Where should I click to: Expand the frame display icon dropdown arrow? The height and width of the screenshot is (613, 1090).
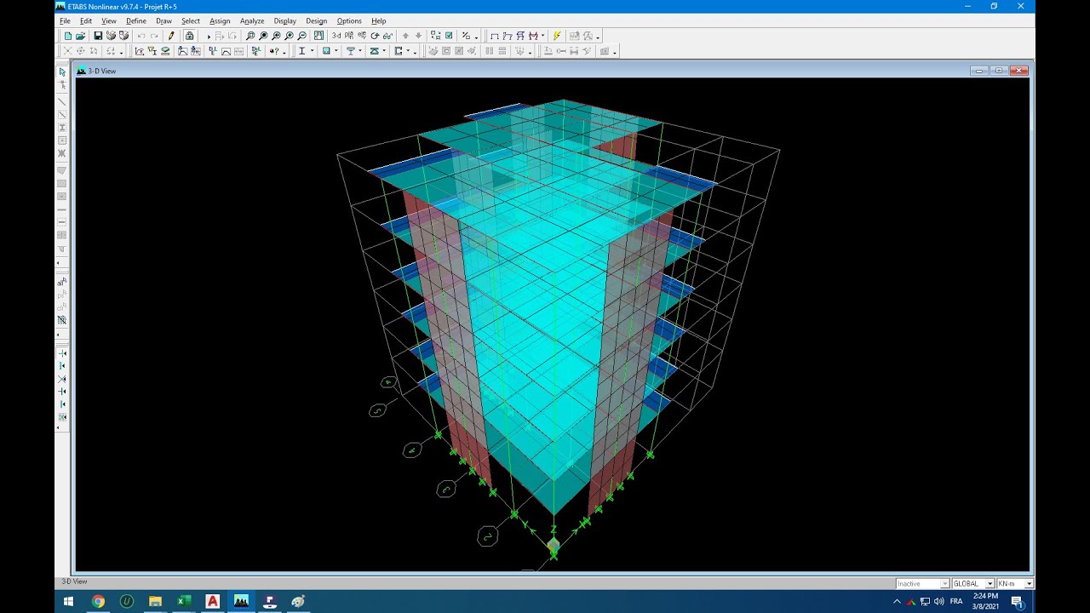tap(542, 36)
